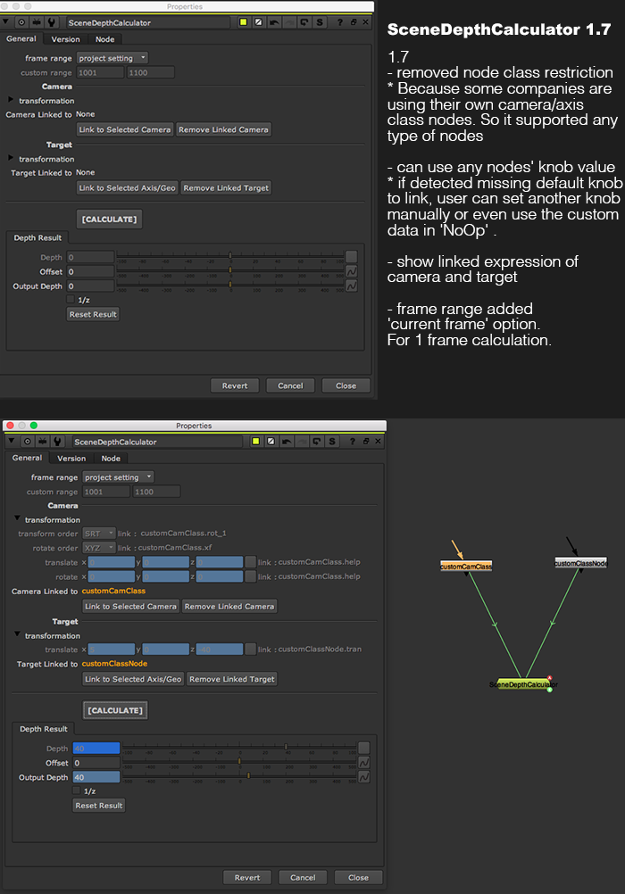
Task: Click Remove Linked Target in the customCamClass-linked panel
Action: pyautogui.click(x=232, y=678)
